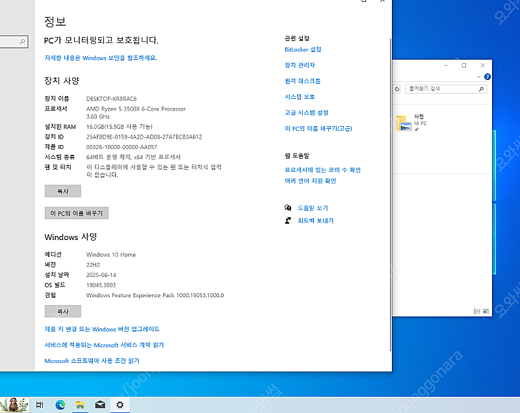Select install date 2025-06-14 value
This screenshot has height=413, width=520.
pyautogui.click(x=101, y=275)
